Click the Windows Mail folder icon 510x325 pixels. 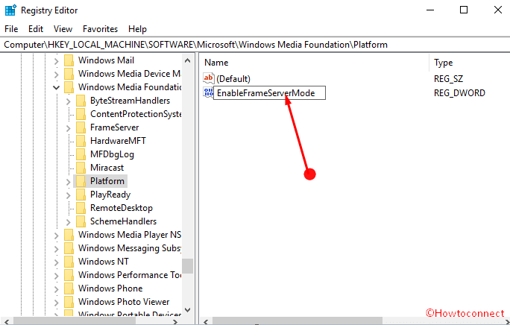(x=69, y=60)
